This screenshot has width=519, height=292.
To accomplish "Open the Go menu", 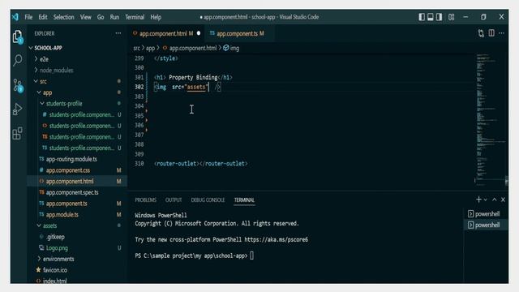I will coord(101,17).
